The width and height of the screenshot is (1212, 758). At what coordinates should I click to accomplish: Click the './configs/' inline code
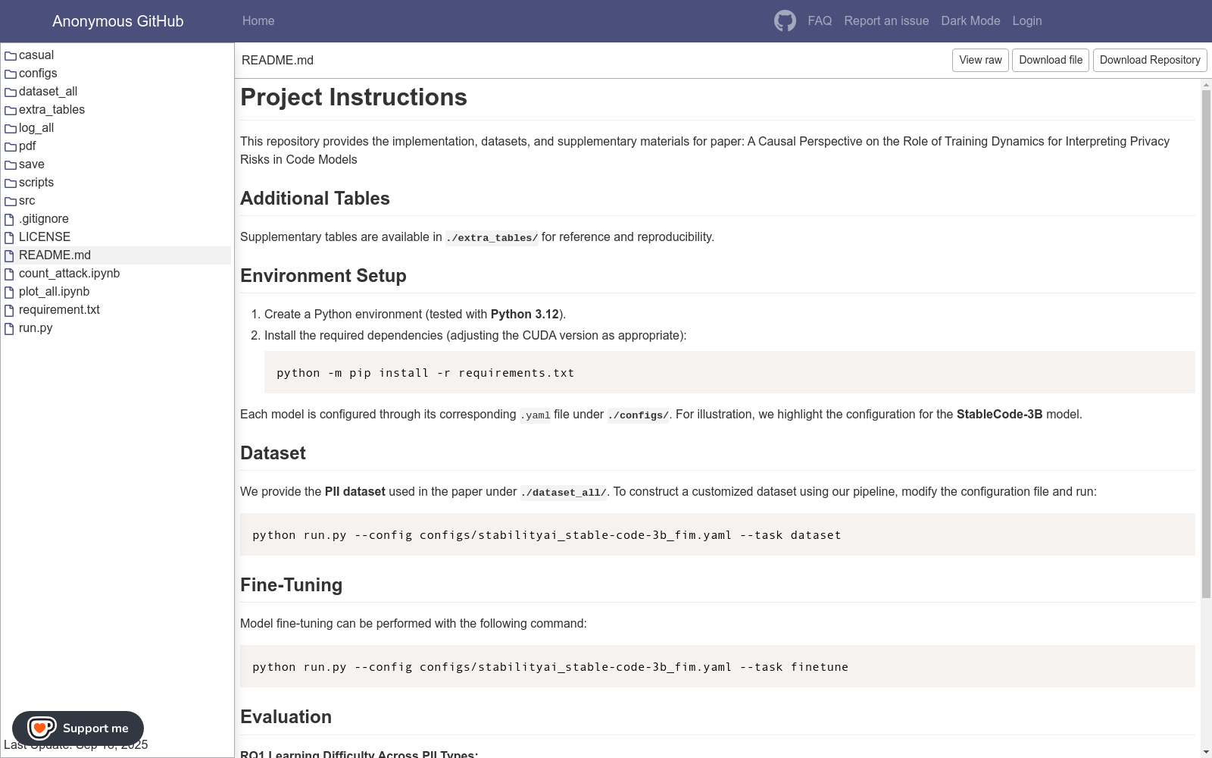[x=638, y=415]
